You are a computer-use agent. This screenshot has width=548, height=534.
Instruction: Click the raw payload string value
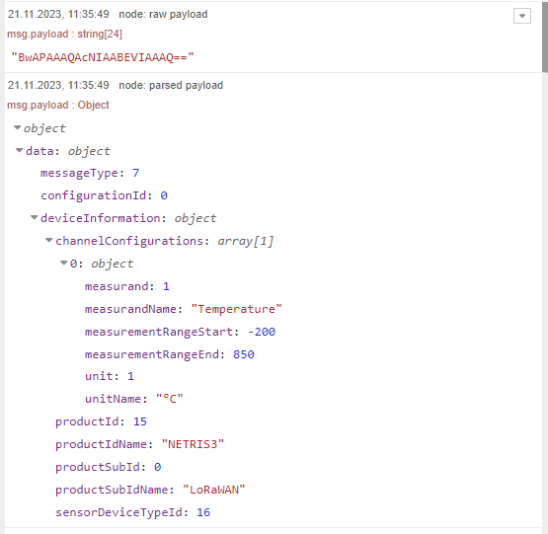coord(103,57)
